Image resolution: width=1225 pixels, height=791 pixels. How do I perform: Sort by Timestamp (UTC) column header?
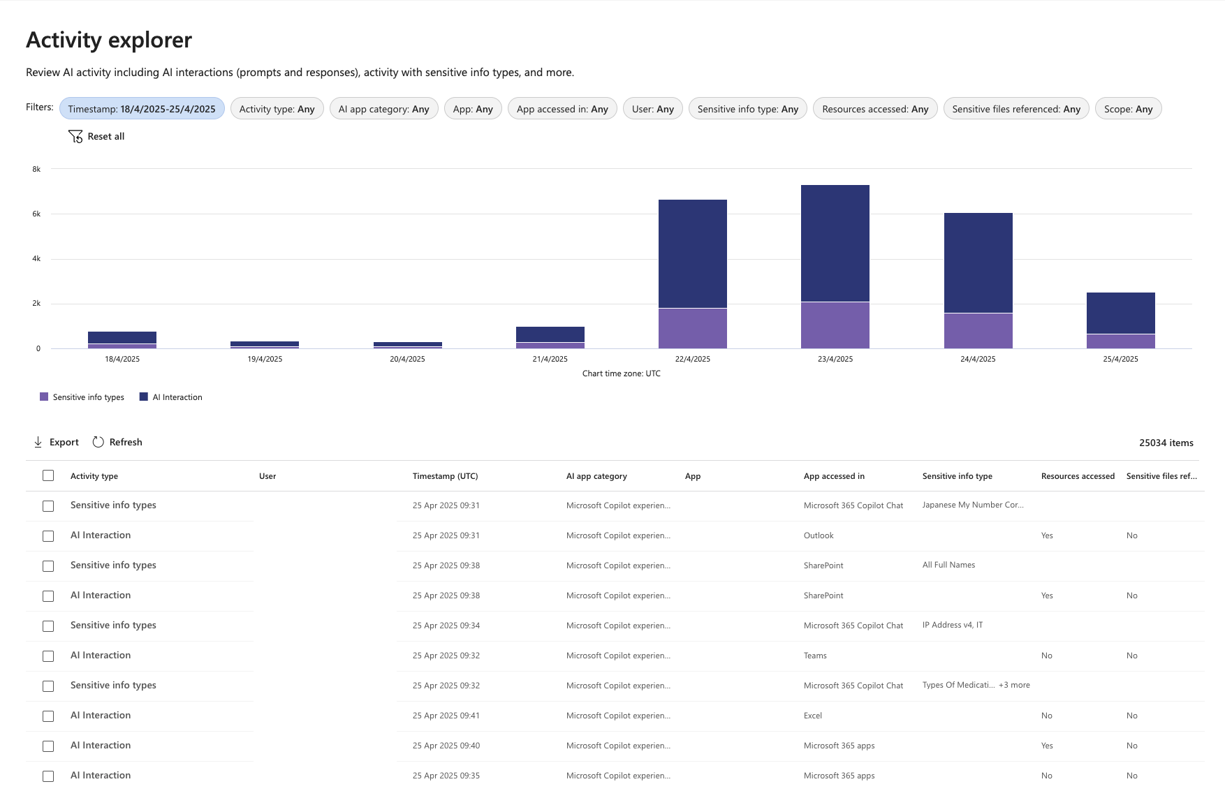[446, 476]
